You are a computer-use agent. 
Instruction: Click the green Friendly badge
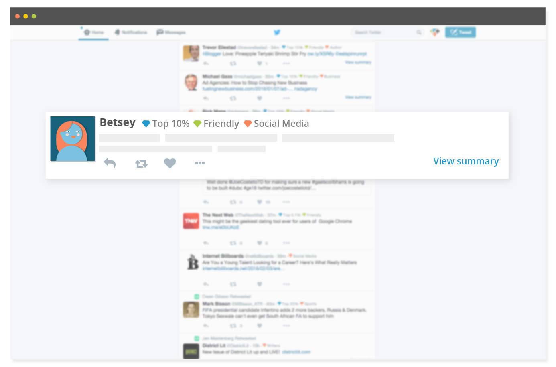(x=197, y=124)
